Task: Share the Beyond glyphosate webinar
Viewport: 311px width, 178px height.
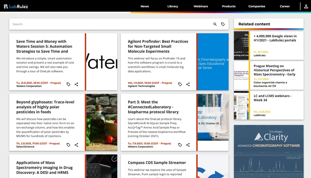Action: [76, 145]
